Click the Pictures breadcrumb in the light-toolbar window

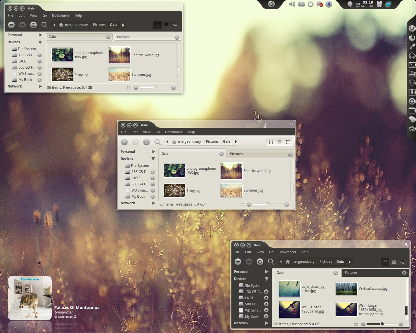(x=212, y=142)
